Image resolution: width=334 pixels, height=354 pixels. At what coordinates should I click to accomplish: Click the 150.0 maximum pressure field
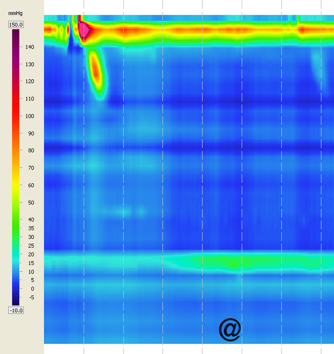click(16, 25)
